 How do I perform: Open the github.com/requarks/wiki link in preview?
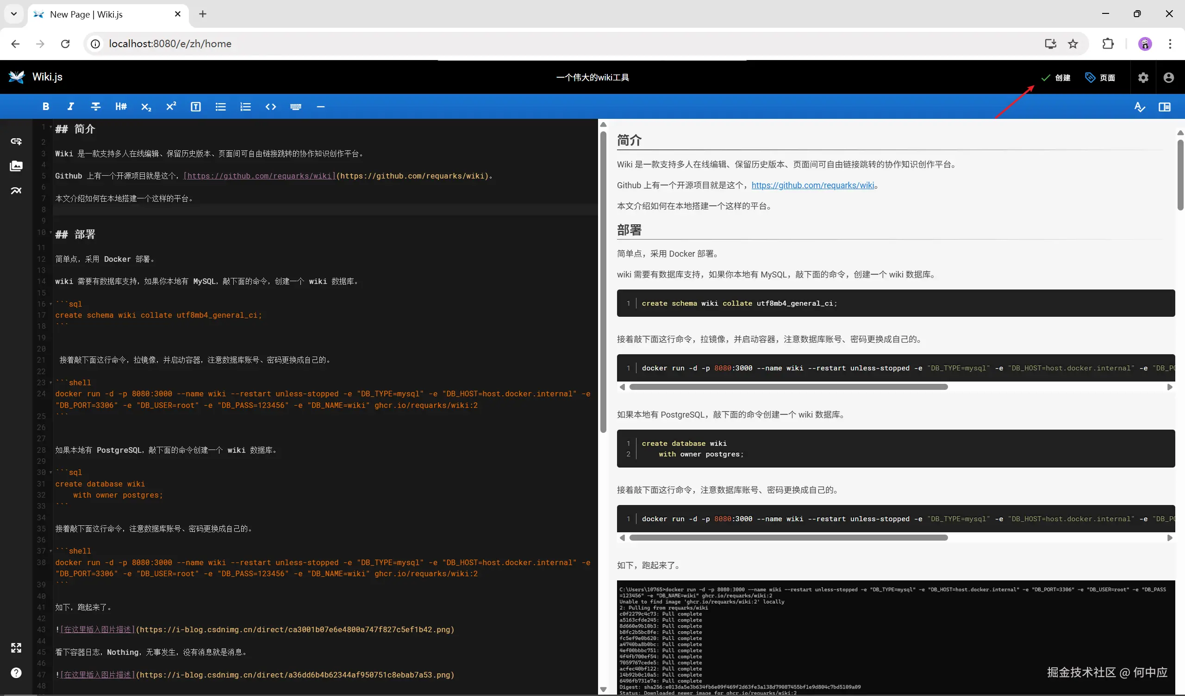812,185
